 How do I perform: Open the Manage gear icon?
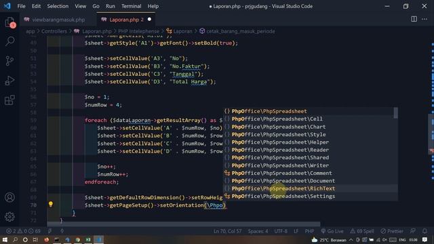9,217
